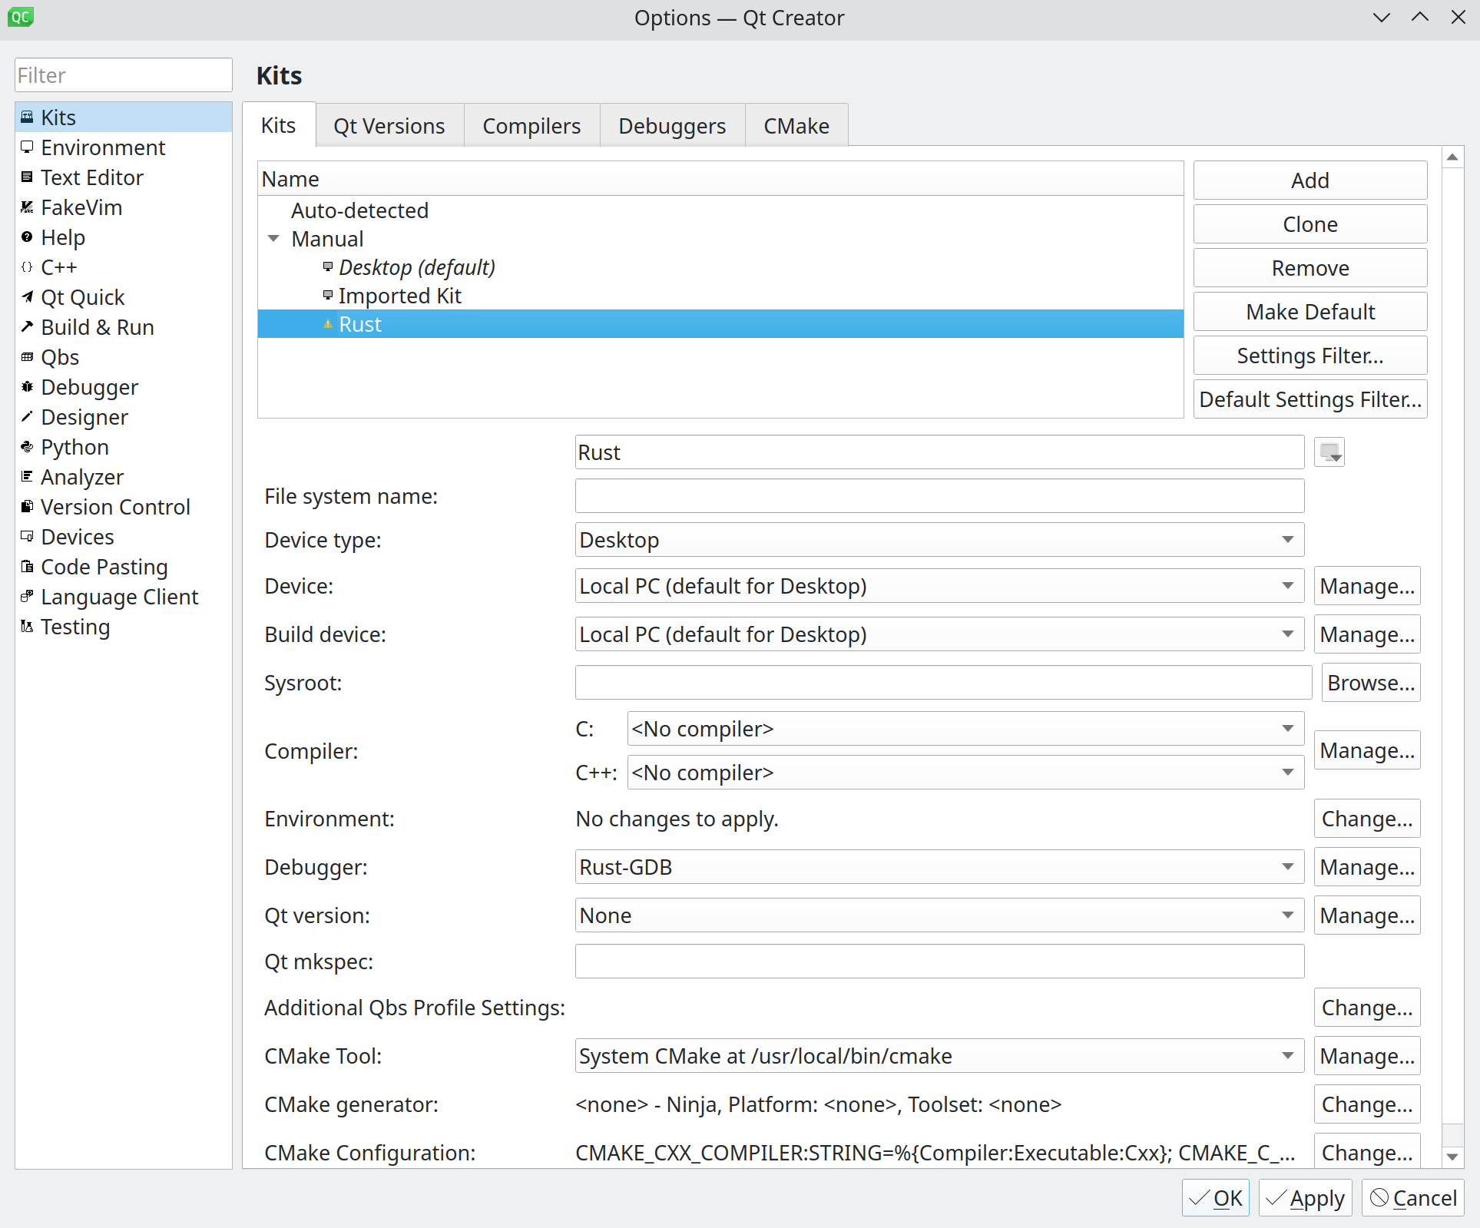The width and height of the screenshot is (1480, 1228).
Task: Collapse the Manual kits branch
Action: coord(273,238)
